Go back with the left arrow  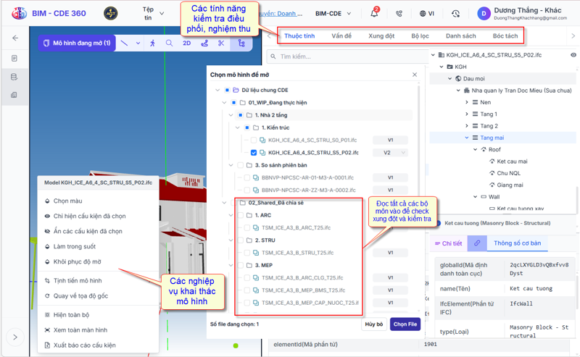(15, 38)
